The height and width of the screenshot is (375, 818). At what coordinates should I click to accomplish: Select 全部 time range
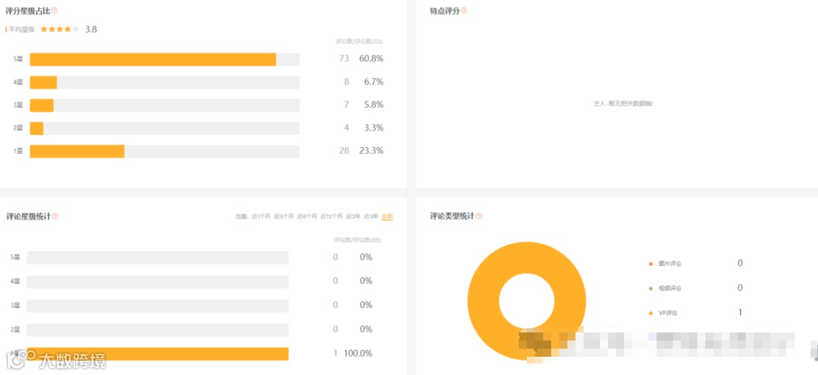coord(387,217)
